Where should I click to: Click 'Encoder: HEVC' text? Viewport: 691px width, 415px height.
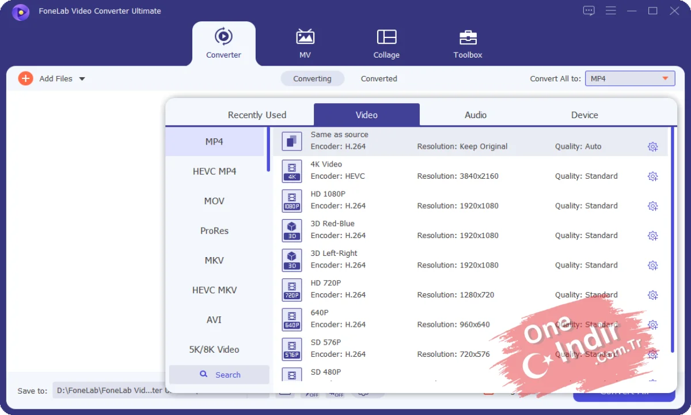pyautogui.click(x=338, y=176)
